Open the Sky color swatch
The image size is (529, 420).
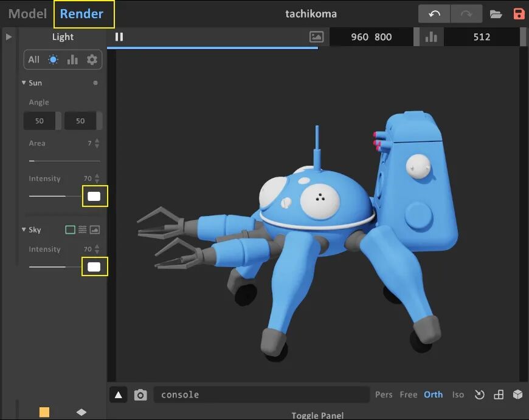94,267
